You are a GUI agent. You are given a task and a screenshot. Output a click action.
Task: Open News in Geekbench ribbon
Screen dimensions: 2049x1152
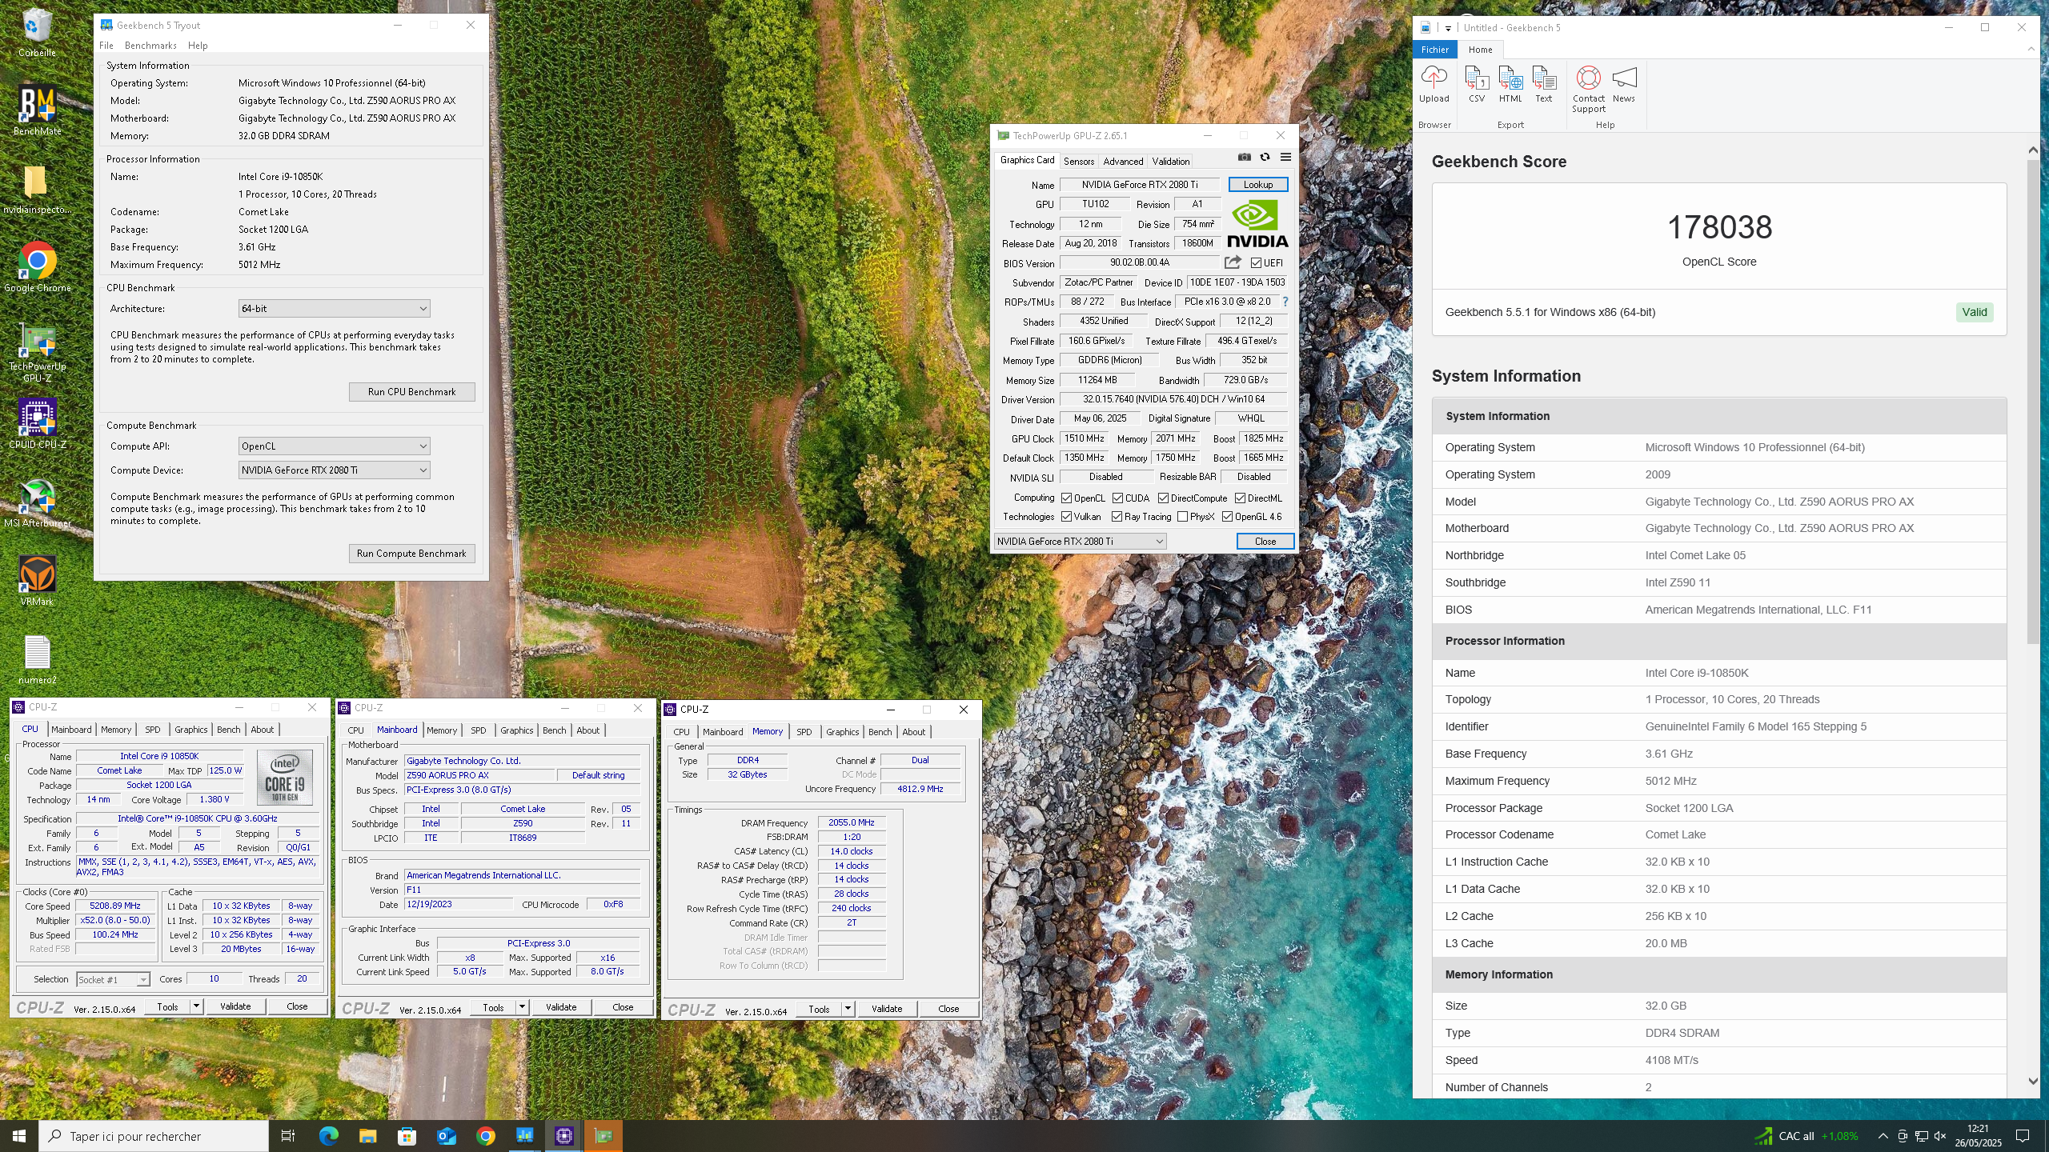point(1624,85)
